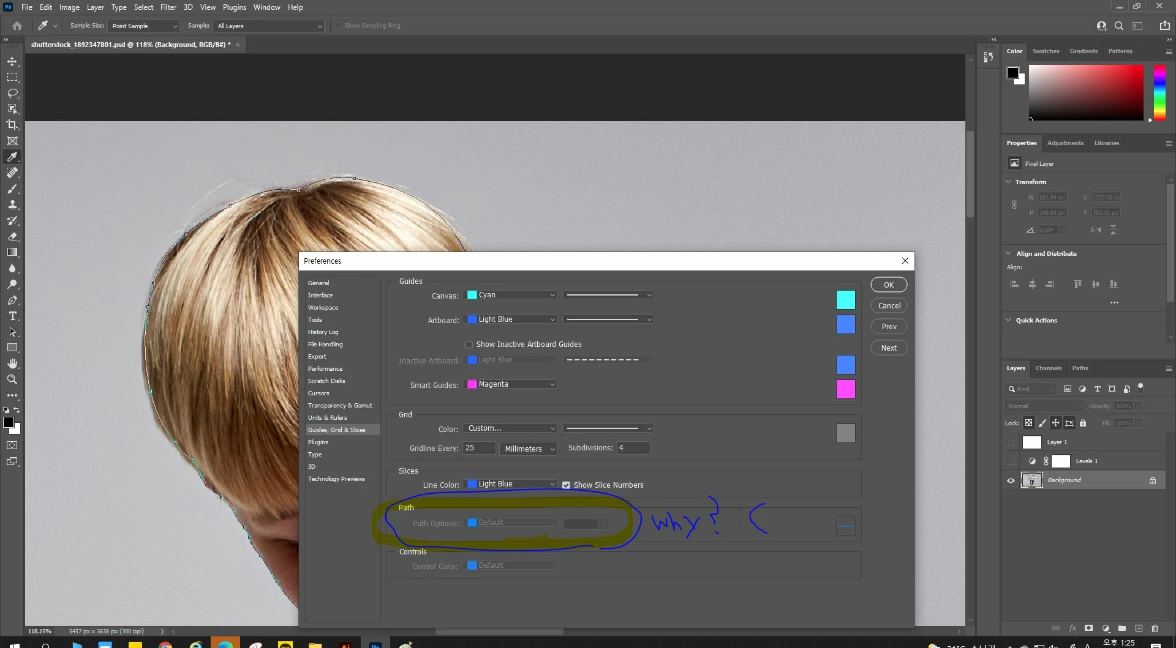Viewport: 1176px width, 648px height.
Task: Open Google Chrome from the taskbar
Action: 165,644
